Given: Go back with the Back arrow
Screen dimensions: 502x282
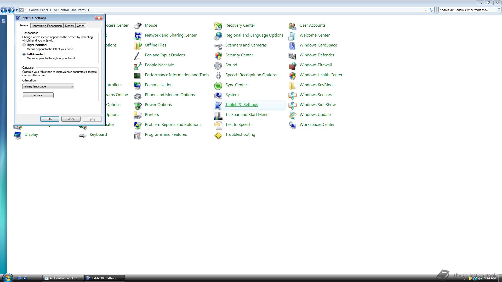Looking at the screenshot, I should 4,10.
